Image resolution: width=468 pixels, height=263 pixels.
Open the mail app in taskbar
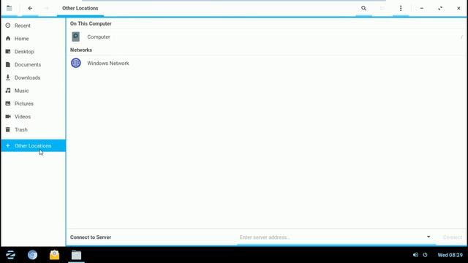pyautogui.click(x=54, y=255)
